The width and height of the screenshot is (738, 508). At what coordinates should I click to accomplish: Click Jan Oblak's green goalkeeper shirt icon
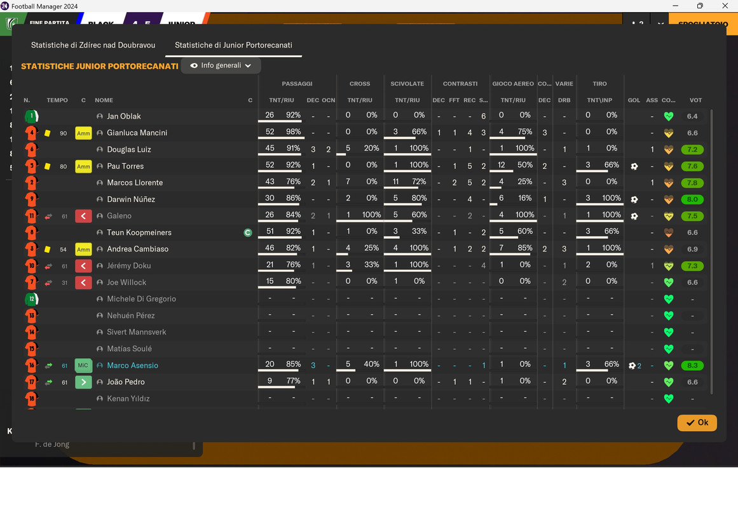click(x=32, y=116)
